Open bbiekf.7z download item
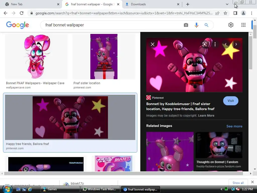The image size is (257, 193). click(x=88, y=183)
